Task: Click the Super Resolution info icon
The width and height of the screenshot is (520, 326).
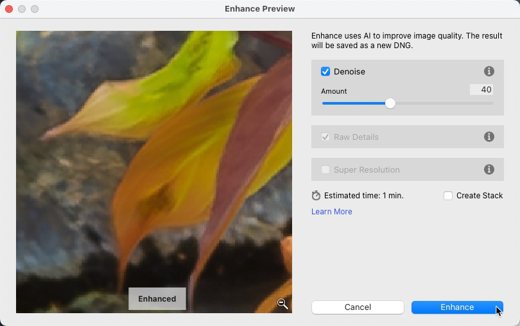Action: (x=489, y=169)
